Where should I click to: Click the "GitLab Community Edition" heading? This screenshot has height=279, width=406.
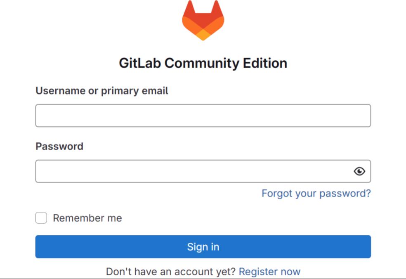click(x=203, y=63)
